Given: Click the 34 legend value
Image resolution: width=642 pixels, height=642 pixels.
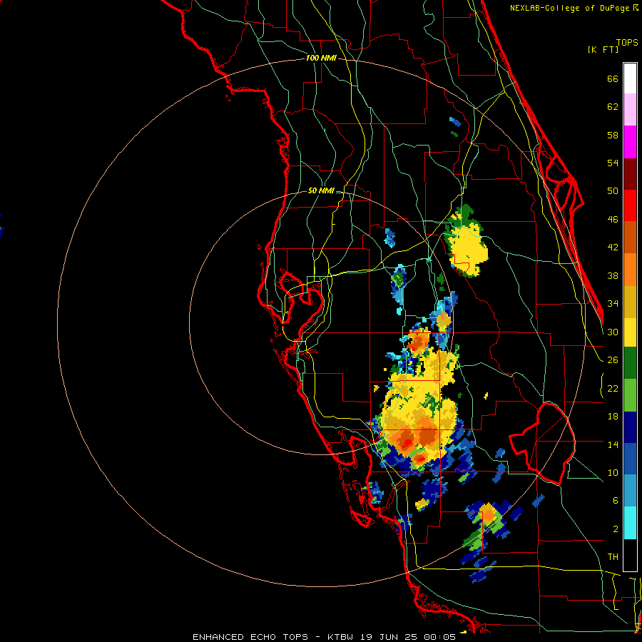Looking at the screenshot, I should pyautogui.click(x=613, y=304).
